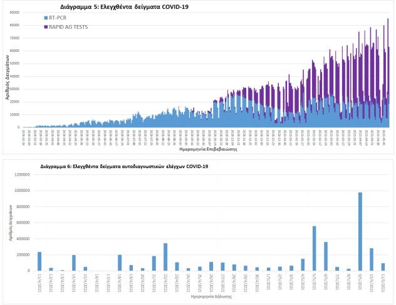Select the 5/5/2021 bar in the lower chart

click(x=314, y=248)
